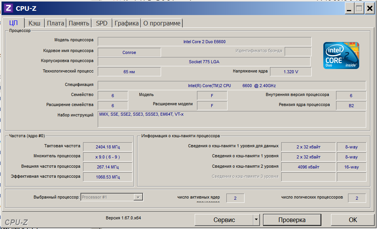This screenshot has width=377, height=229.
Task: Click the Intel Core 2 Duo logo
Action: click(341, 56)
